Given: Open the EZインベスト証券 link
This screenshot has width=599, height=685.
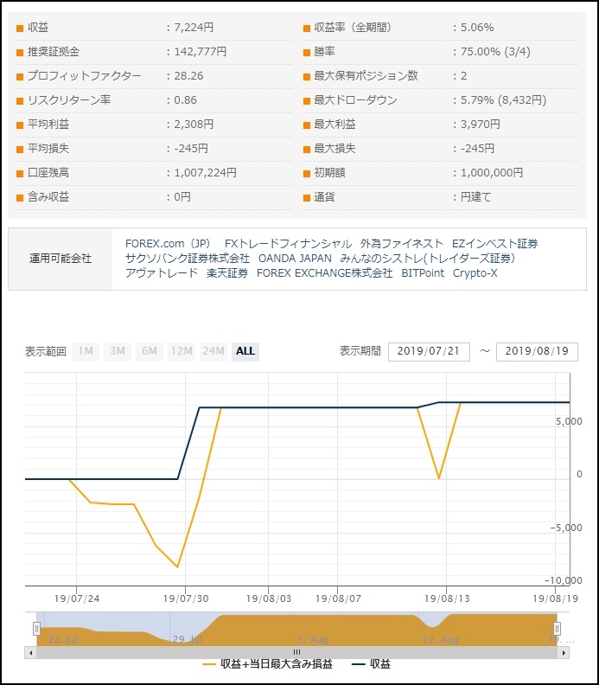Looking at the screenshot, I should point(494,244).
